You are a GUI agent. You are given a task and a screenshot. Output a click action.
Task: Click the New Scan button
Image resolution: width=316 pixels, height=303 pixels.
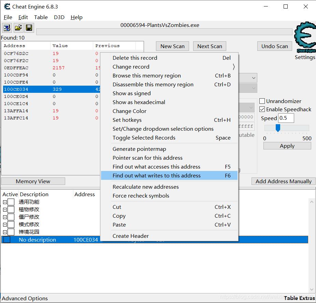click(x=173, y=46)
